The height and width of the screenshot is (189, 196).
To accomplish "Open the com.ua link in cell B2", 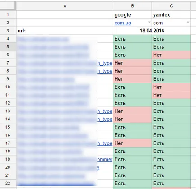I will [122, 23].
